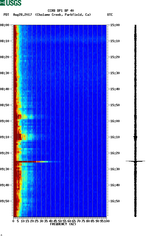Viewport: 147px width, 238px height.
Task: Click the seismogram bulge near 16:10
Action: (135, 137)
